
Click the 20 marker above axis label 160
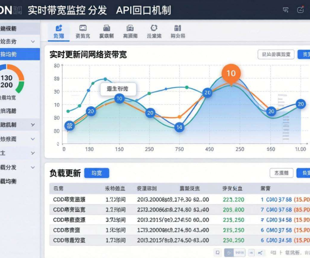[271, 111]
